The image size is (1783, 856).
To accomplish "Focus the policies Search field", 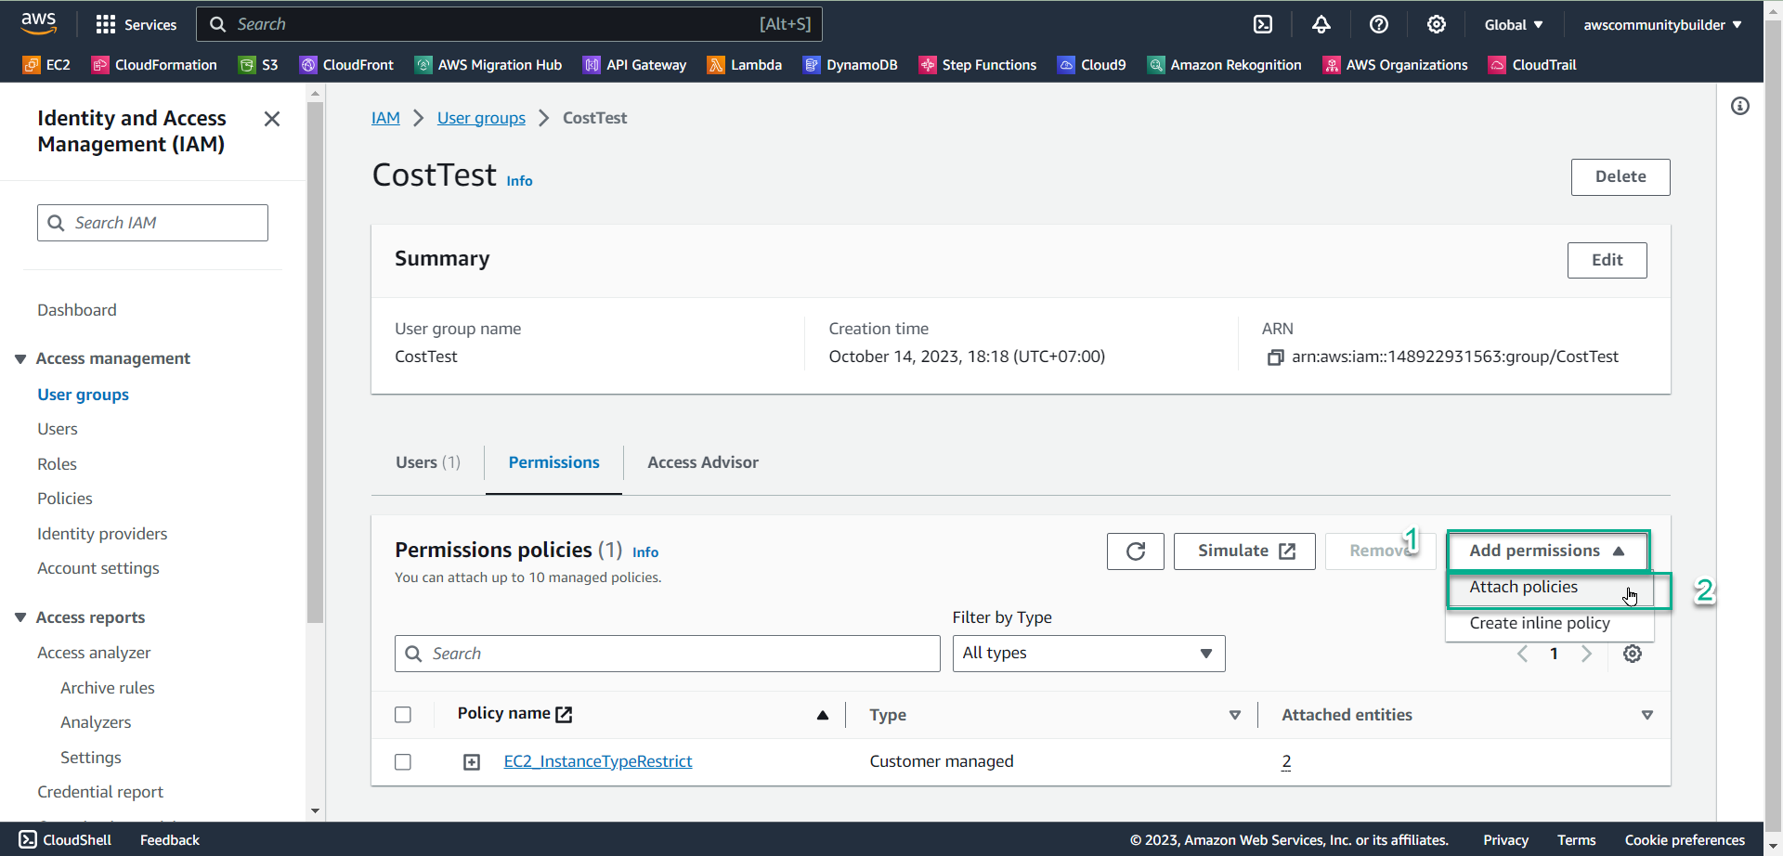I will [667, 654].
